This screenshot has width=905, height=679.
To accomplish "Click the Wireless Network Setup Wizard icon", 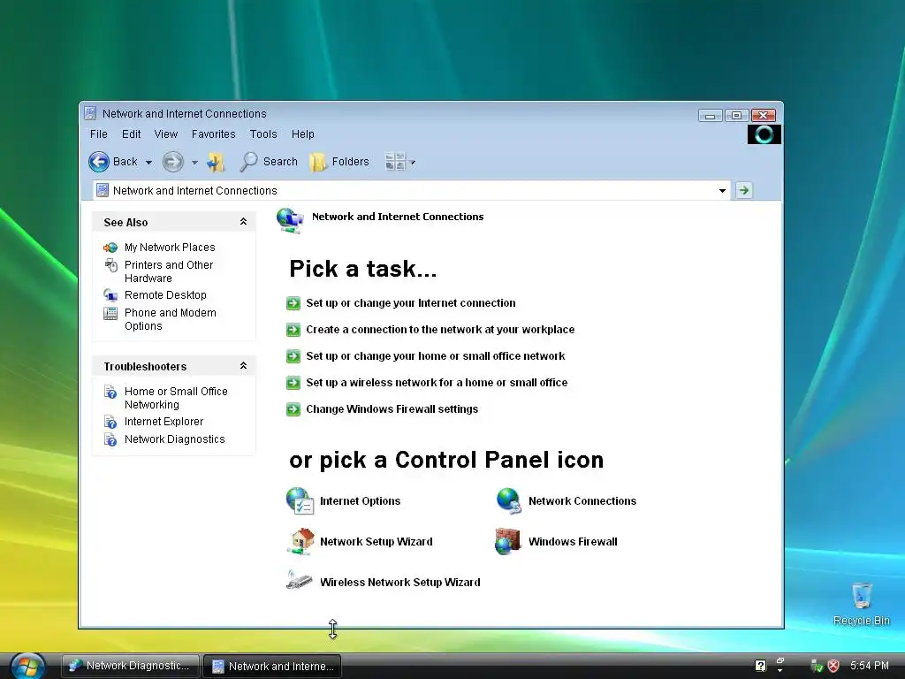I will [300, 580].
